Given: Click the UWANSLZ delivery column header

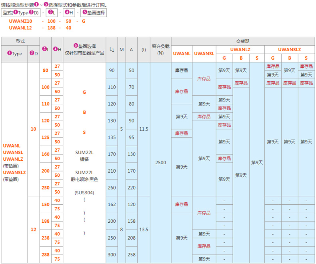Looking at the screenshot, I should (x=289, y=49).
